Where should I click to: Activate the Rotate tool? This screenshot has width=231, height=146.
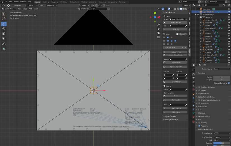(x=4, y=29)
